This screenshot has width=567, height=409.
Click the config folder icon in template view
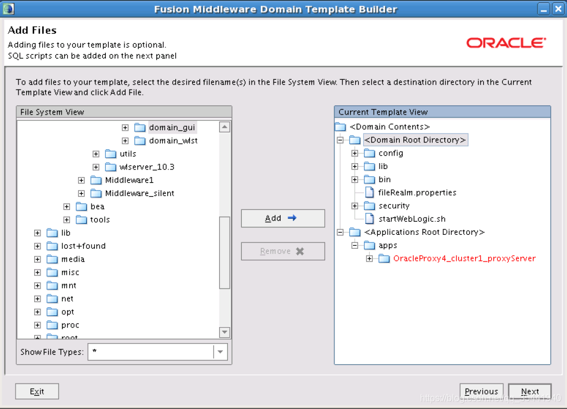[x=369, y=153]
